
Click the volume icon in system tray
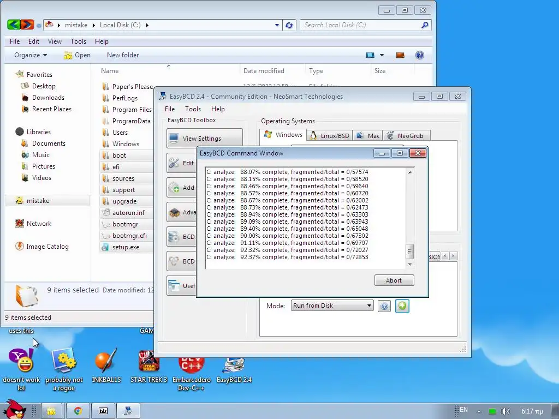tap(505, 411)
